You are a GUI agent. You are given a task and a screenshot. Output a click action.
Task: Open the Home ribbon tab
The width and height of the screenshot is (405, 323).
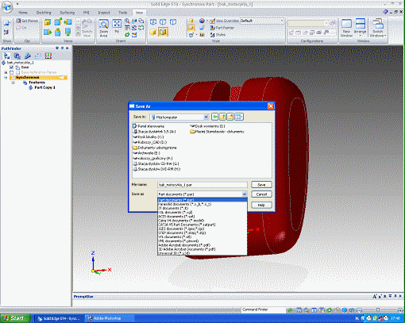(x=23, y=13)
